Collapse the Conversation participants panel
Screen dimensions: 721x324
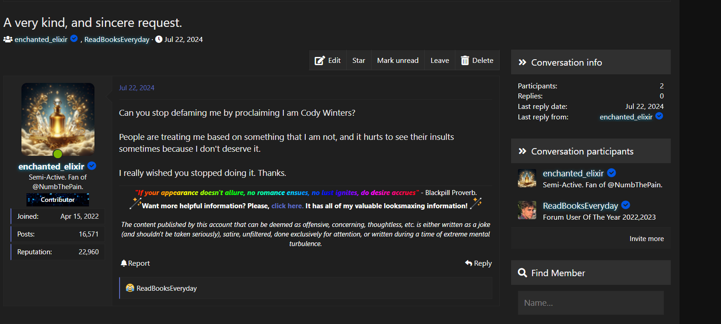click(522, 151)
